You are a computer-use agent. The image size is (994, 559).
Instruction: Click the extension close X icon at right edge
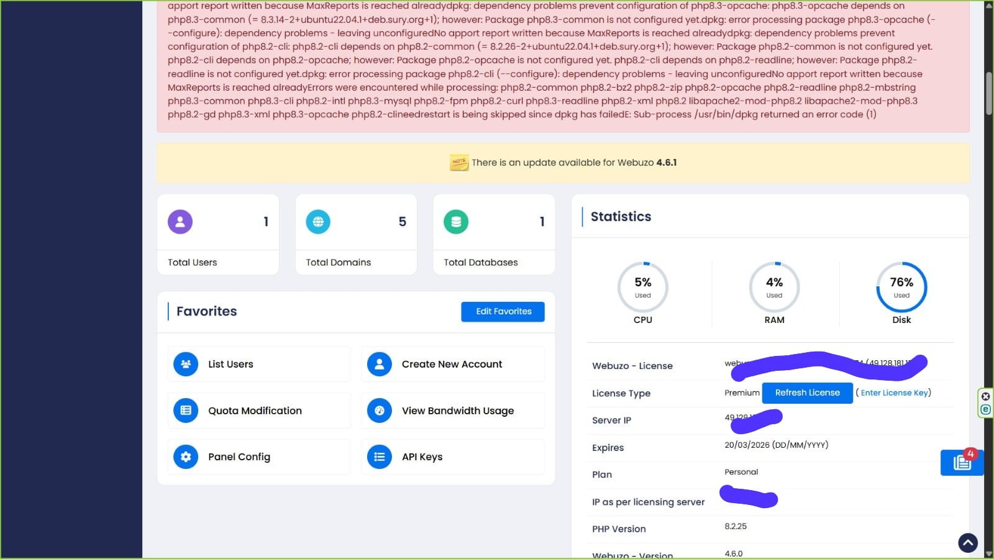[x=985, y=396]
